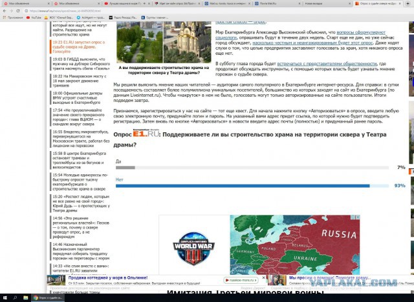Open 14:56 news about Песков
This screenshot has width=414, height=302.
pos(81,227)
